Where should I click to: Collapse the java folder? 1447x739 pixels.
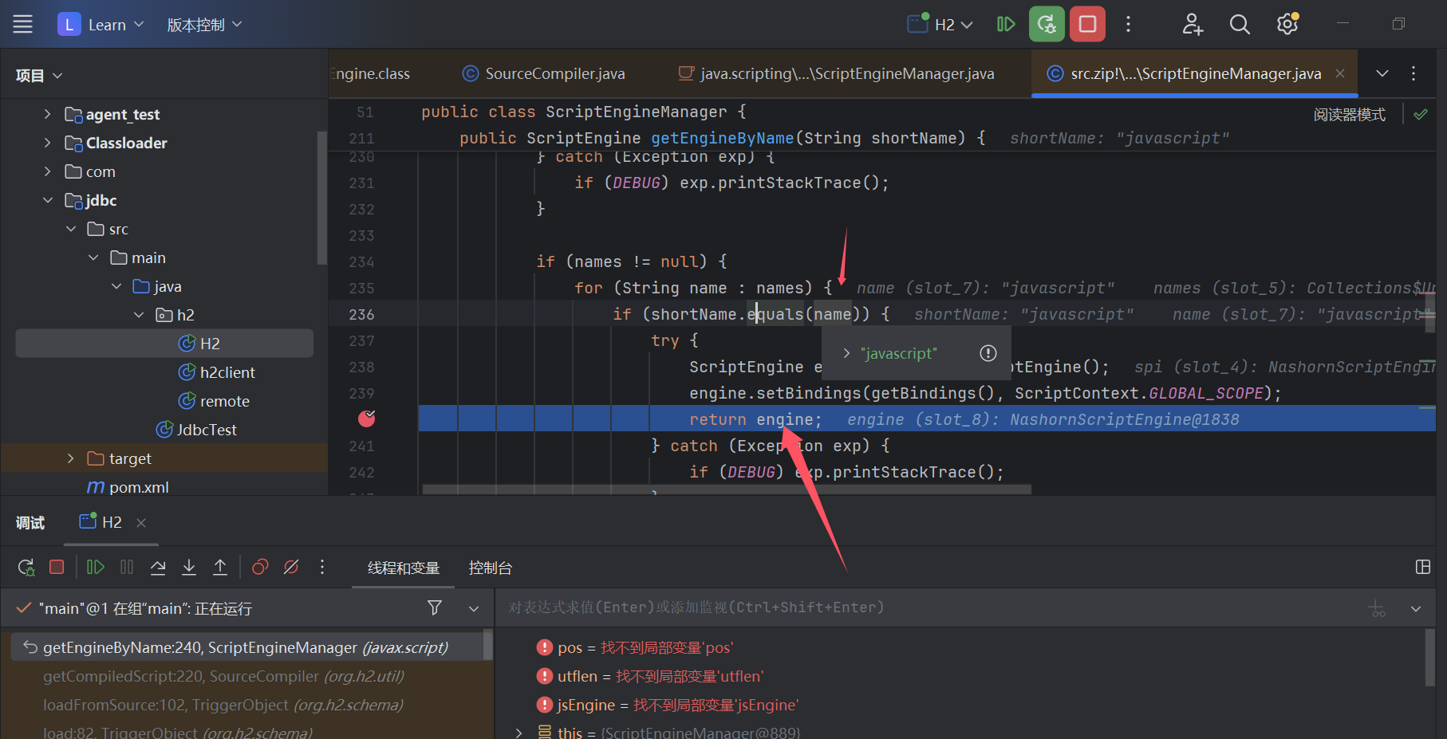point(116,286)
